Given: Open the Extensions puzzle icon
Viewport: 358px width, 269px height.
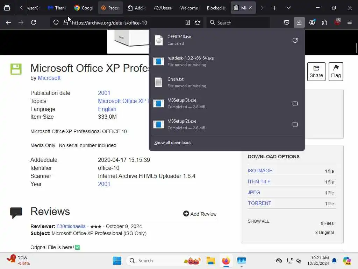Looking at the screenshot, I should pyautogui.click(x=324, y=23).
